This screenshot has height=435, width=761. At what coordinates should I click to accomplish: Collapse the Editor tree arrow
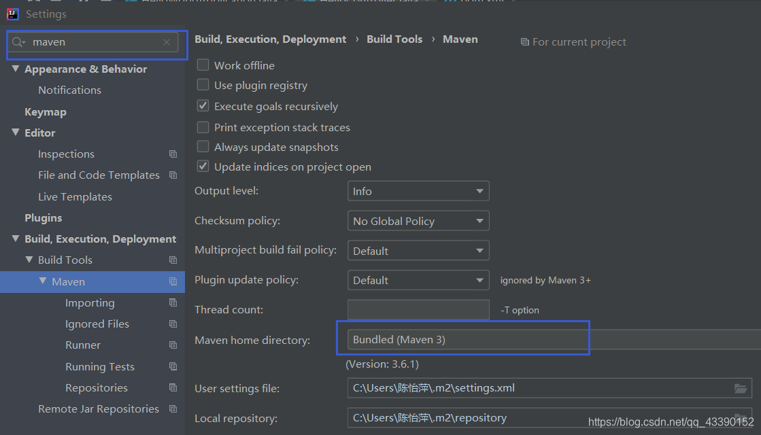pos(16,133)
